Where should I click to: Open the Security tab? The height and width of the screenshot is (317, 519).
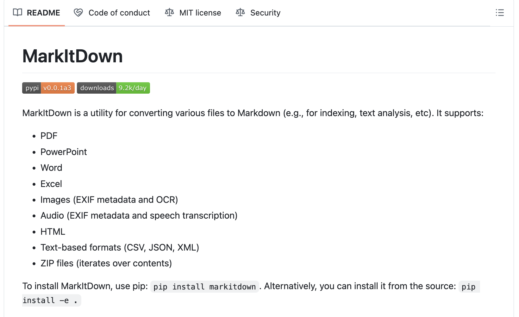[258, 13]
